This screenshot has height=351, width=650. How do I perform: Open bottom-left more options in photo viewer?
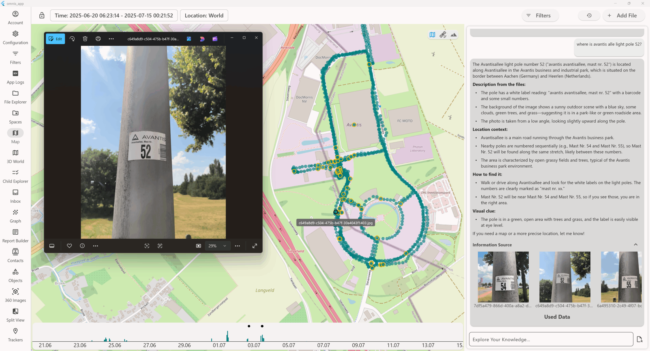[95, 246]
